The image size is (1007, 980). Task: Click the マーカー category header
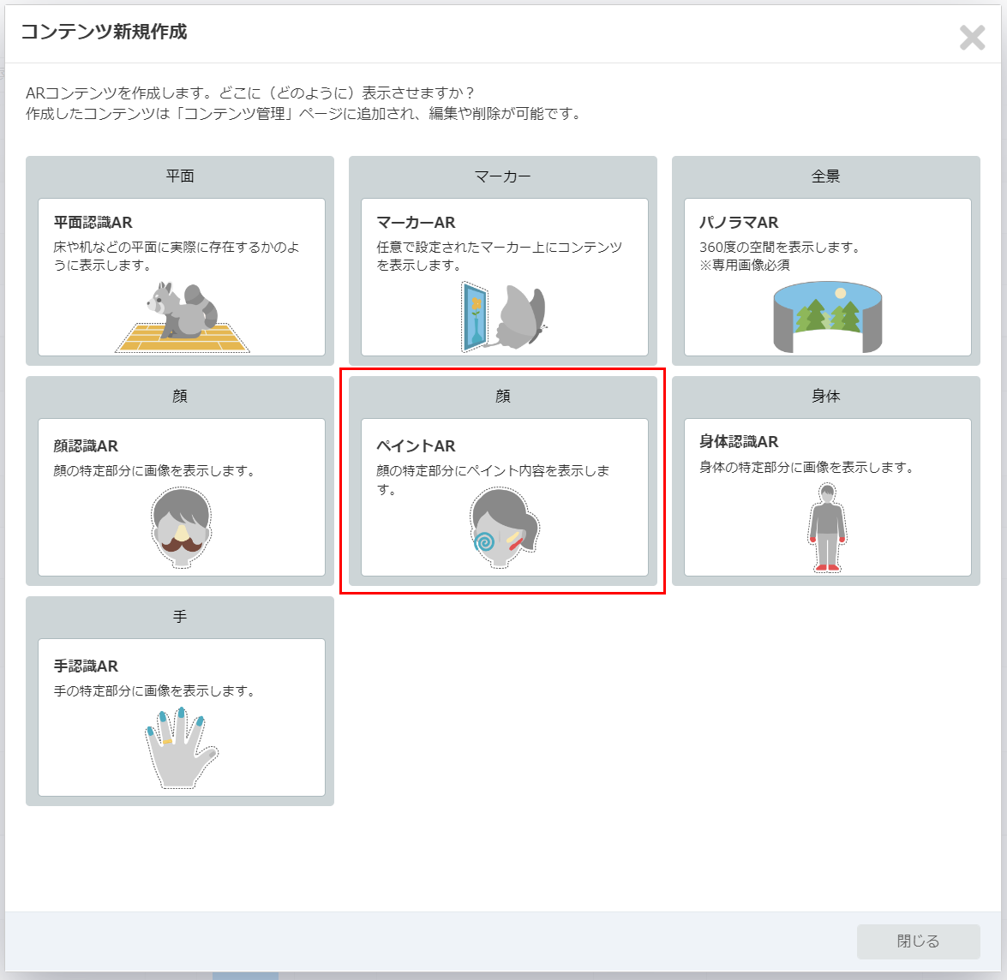503,176
